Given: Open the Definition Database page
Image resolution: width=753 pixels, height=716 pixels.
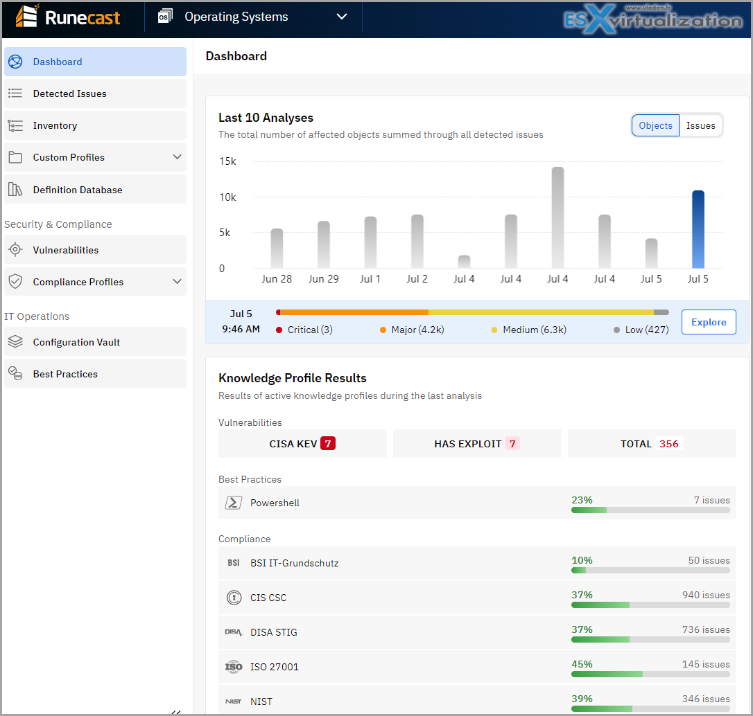Looking at the screenshot, I should 95,190.
